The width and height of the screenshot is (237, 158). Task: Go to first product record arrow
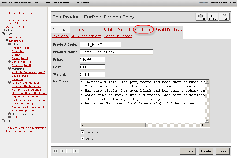pos(55,151)
